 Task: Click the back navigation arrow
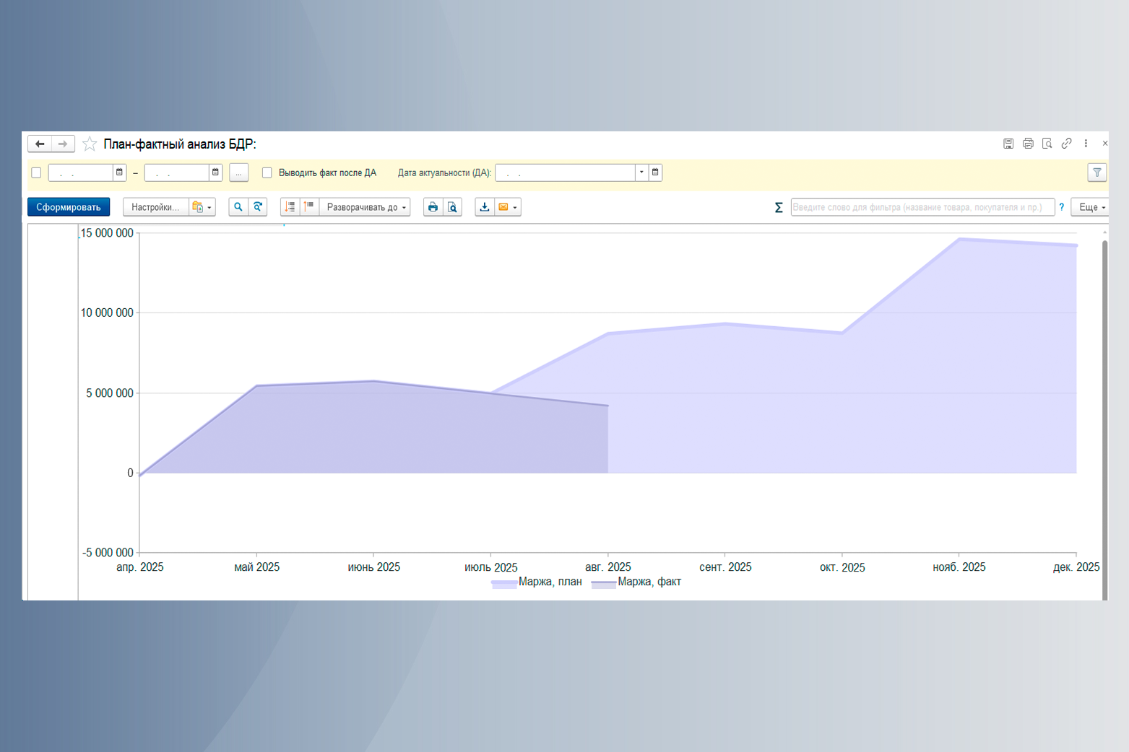(40, 144)
